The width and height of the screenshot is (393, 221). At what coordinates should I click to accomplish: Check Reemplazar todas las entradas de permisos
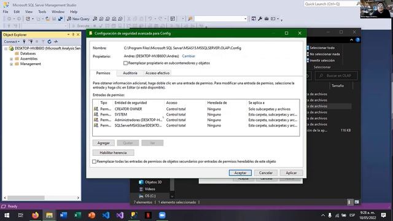tap(94, 161)
